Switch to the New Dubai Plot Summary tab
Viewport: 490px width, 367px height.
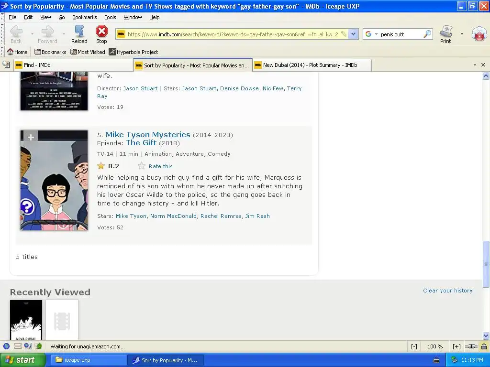(x=312, y=65)
